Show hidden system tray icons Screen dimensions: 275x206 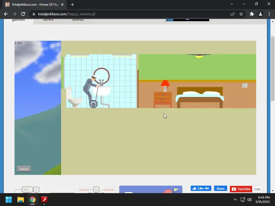pyautogui.click(x=235, y=200)
